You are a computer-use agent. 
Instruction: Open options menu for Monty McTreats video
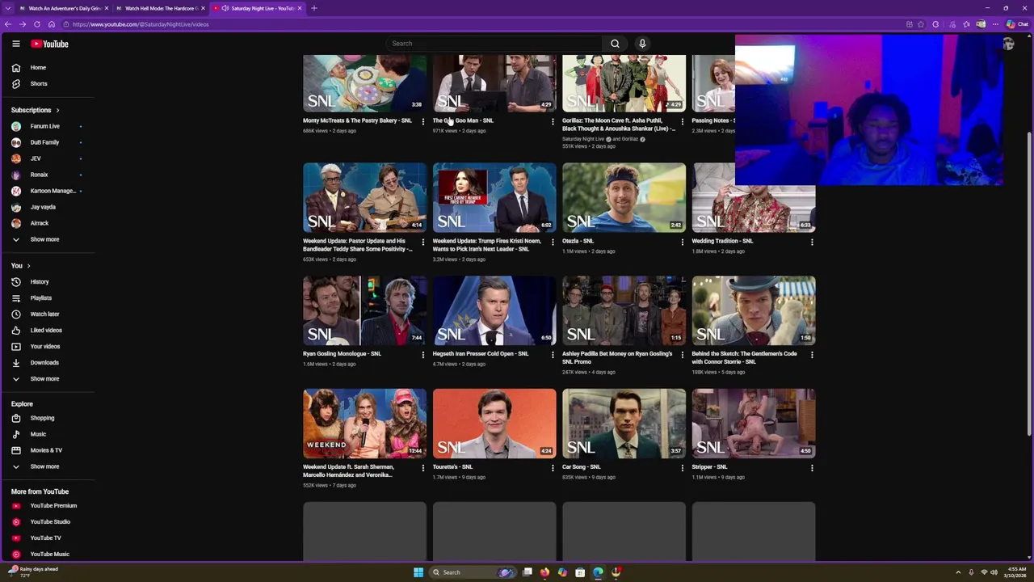pos(422,122)
